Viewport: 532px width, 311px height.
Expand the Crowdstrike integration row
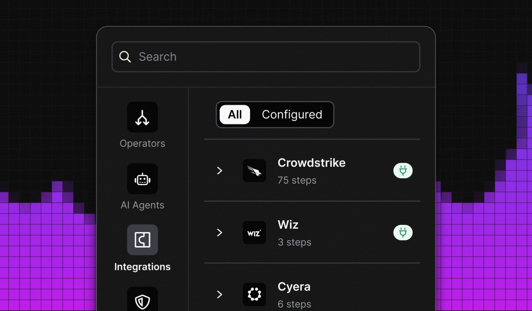(x=220, y=171)
